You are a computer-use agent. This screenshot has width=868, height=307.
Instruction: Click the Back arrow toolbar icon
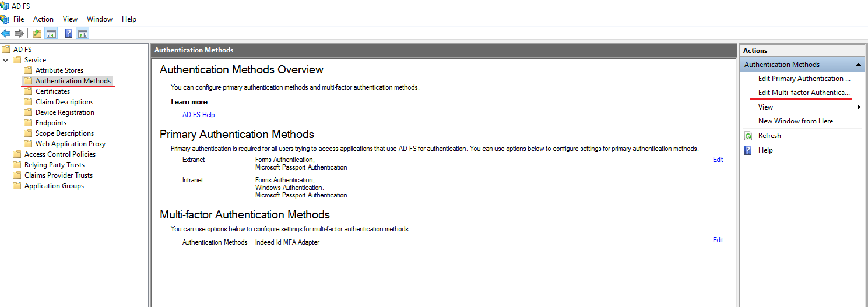click(6, 33)
